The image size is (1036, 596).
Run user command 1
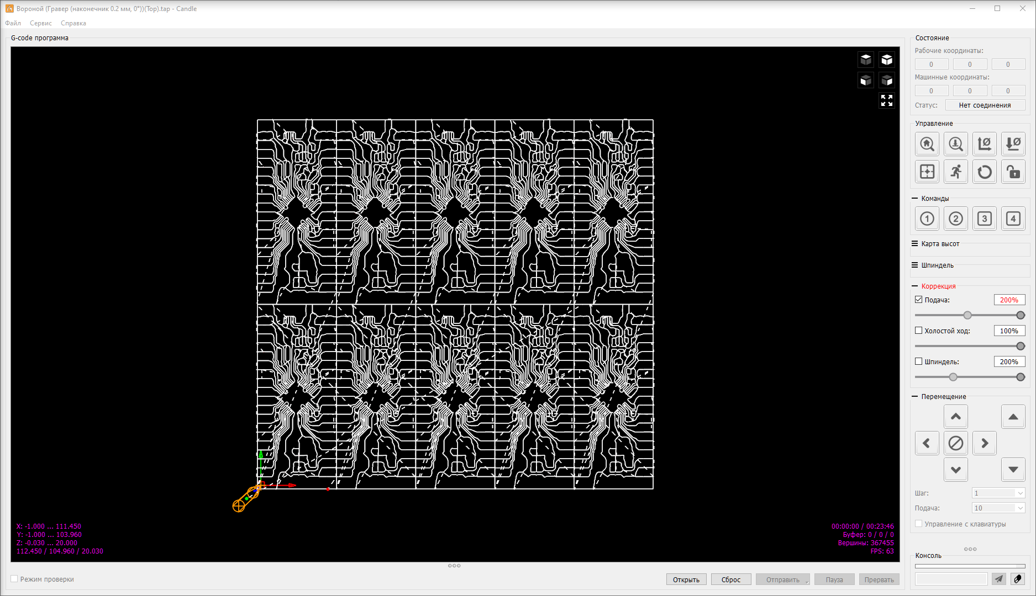(x=927, y=219)
